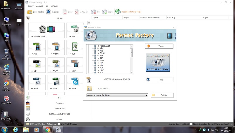Select the MOV format tile
235x133 pixels.
[x=75, y=82]
